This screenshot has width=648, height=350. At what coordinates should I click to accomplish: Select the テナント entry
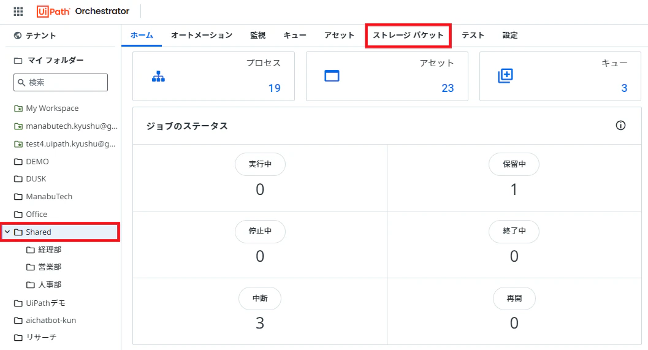click(x=35, y=36)
